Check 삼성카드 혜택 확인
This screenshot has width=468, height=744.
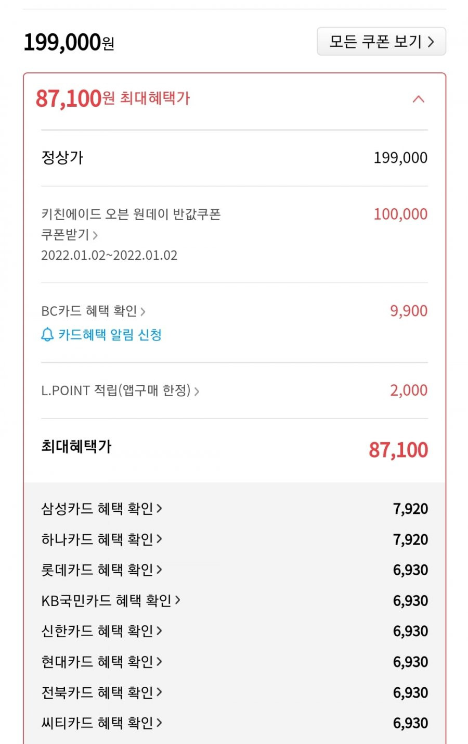click(x=101, y=508)
